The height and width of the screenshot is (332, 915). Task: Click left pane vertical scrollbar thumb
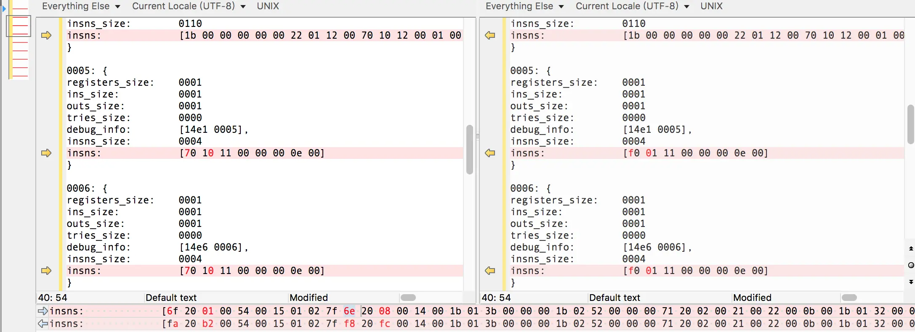[x=470, y=149]
